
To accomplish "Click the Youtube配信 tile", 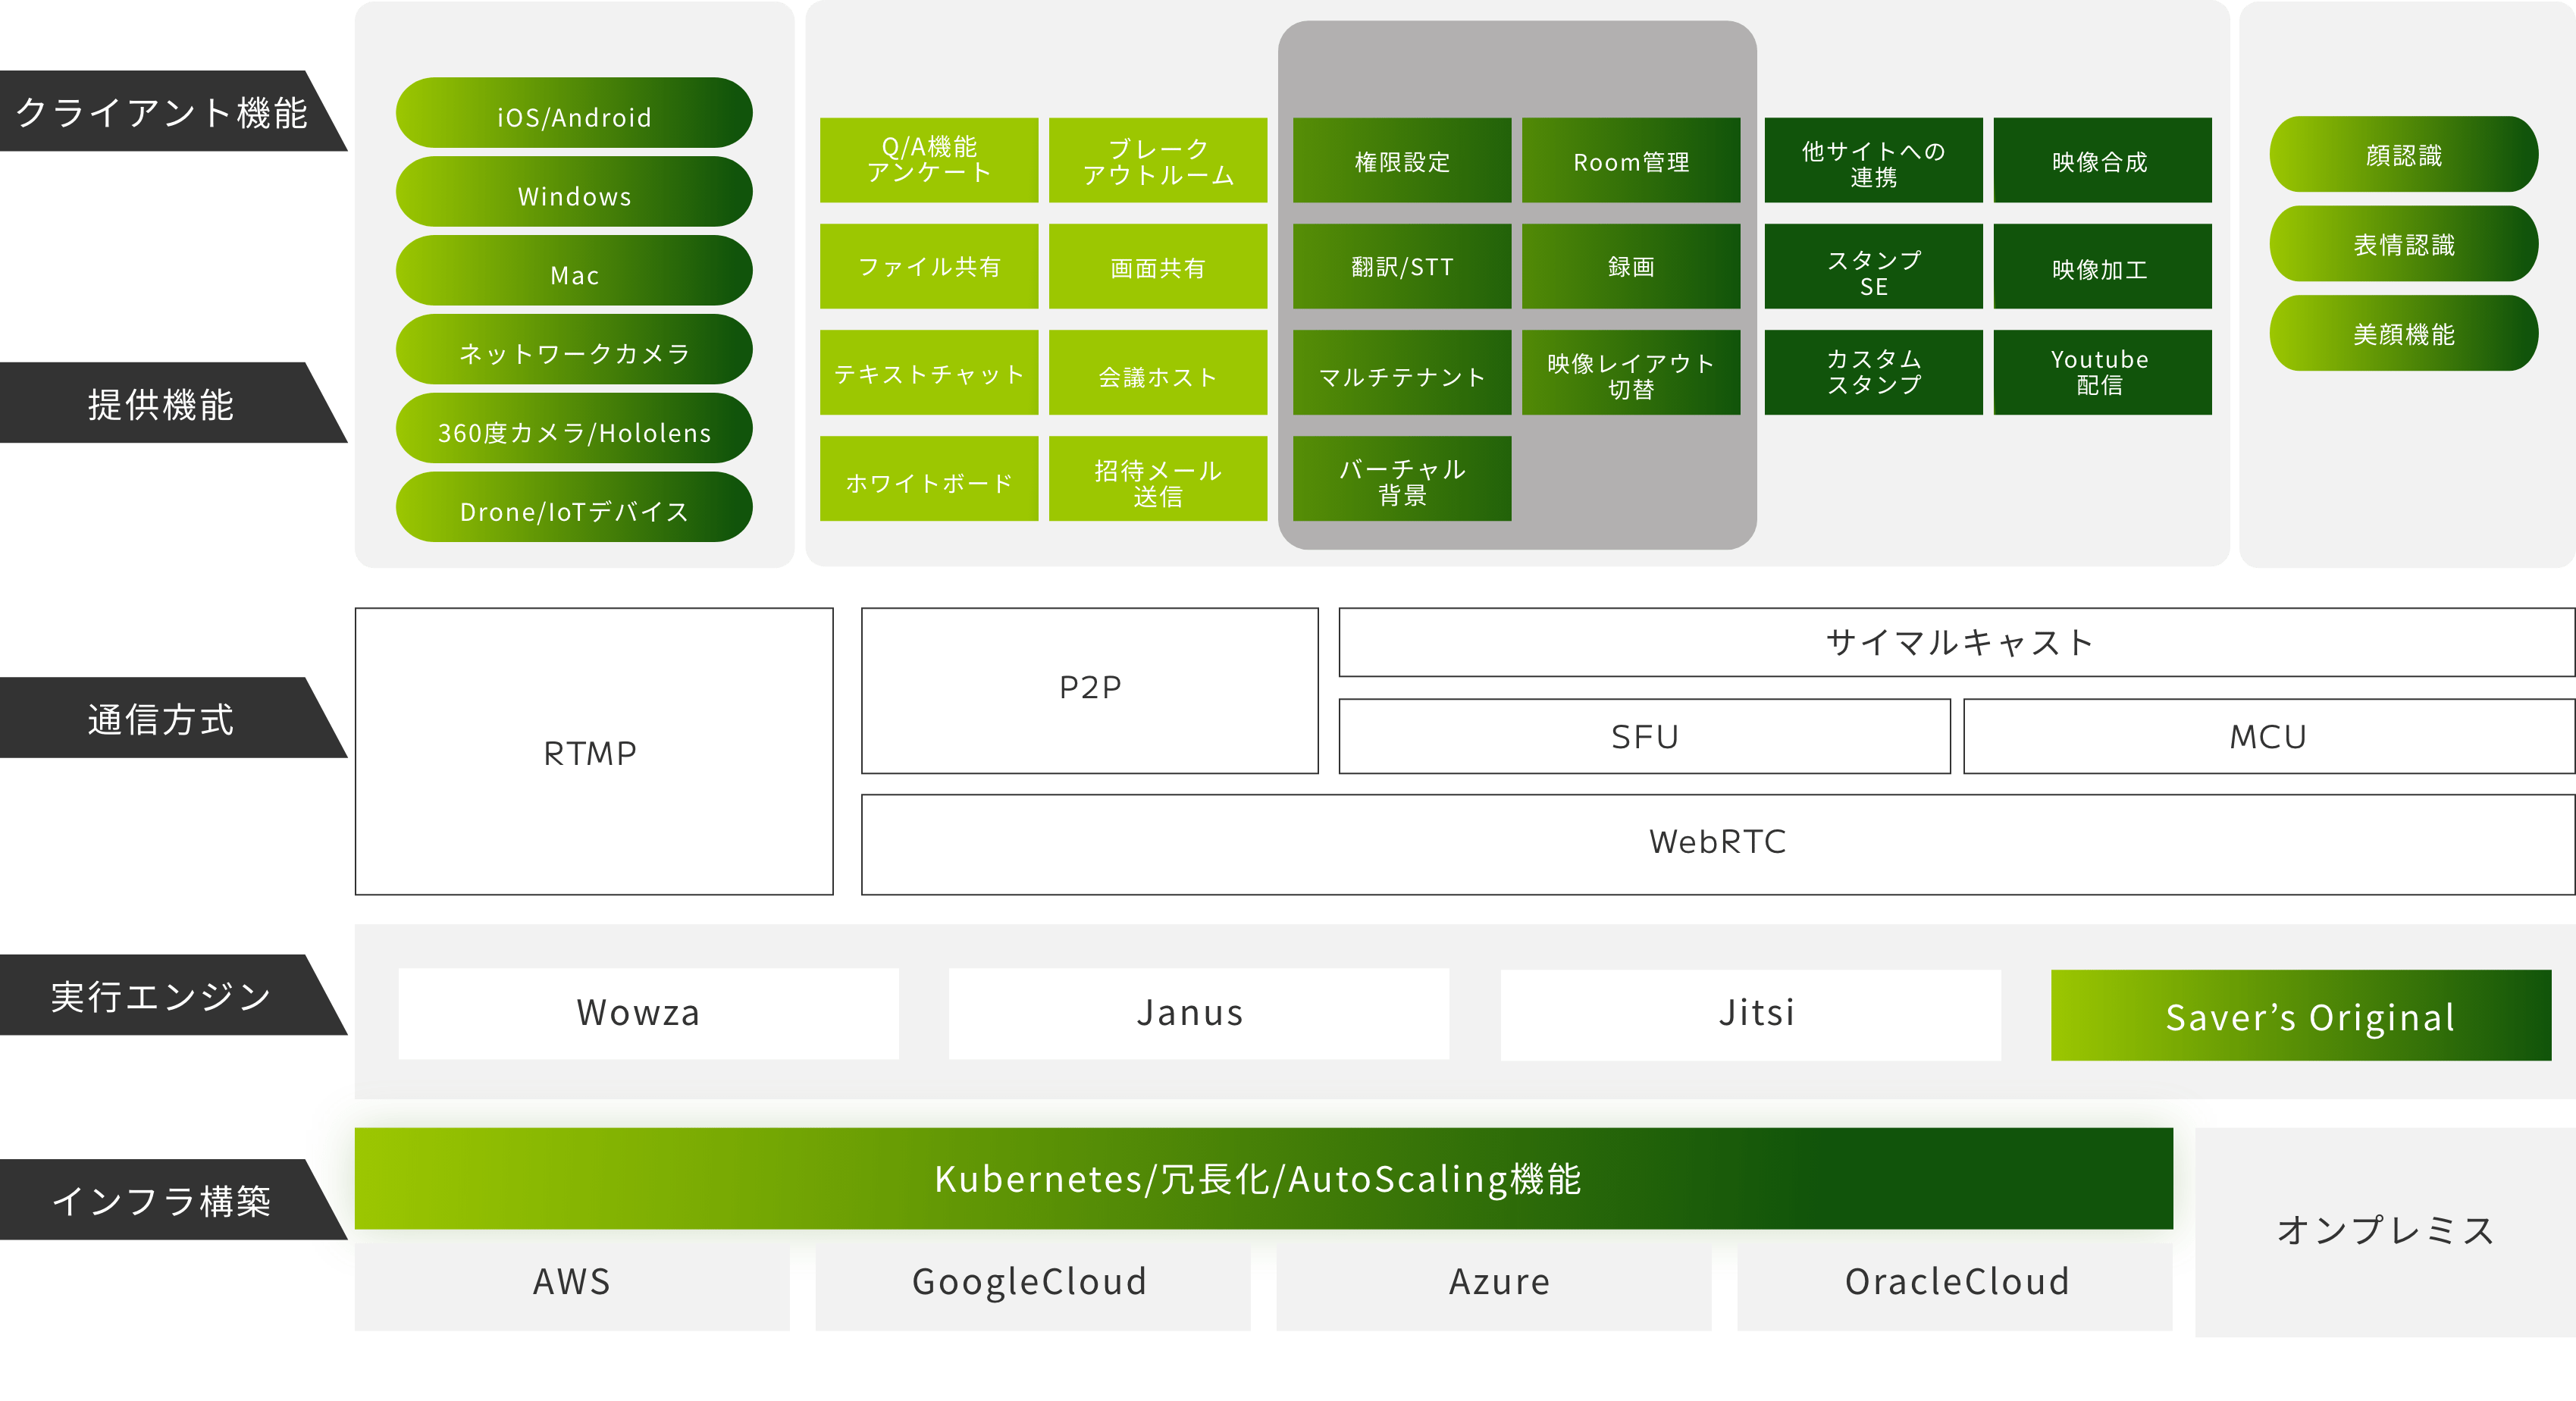I will click(2102, 373).
